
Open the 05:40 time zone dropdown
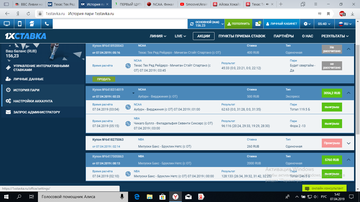point(324,24)
